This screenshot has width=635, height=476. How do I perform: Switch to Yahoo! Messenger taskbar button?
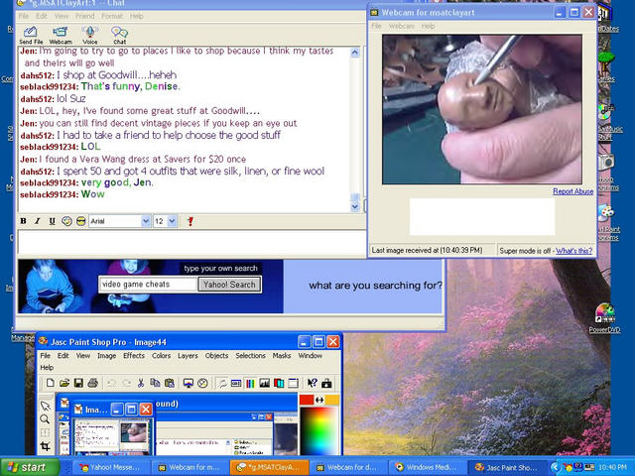click(x=110, y=467)
